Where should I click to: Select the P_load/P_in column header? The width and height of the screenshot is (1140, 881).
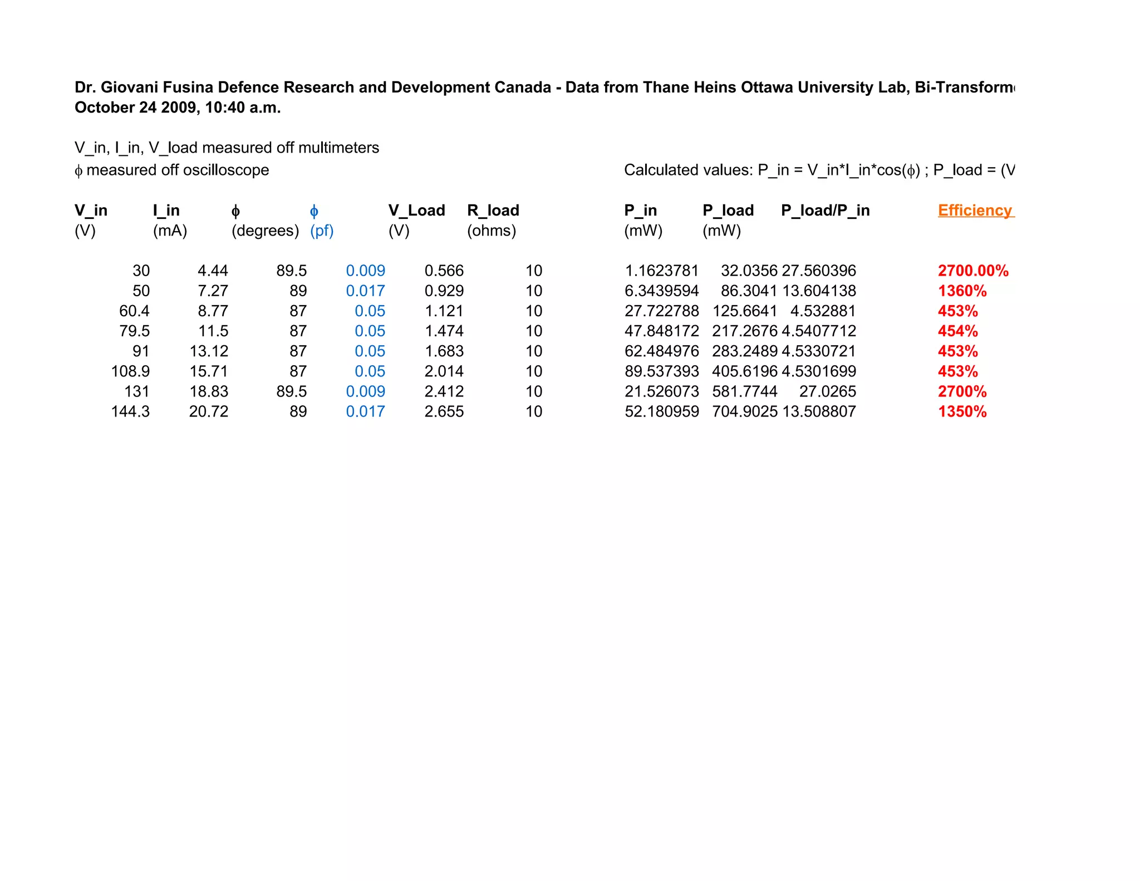click(x=825, y=211)
